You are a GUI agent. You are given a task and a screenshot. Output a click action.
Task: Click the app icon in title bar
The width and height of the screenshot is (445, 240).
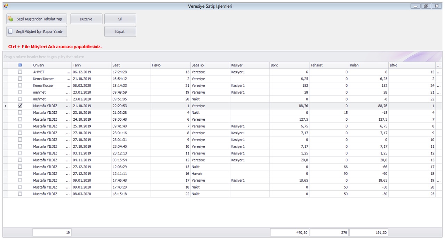click(x=6, y=6)
